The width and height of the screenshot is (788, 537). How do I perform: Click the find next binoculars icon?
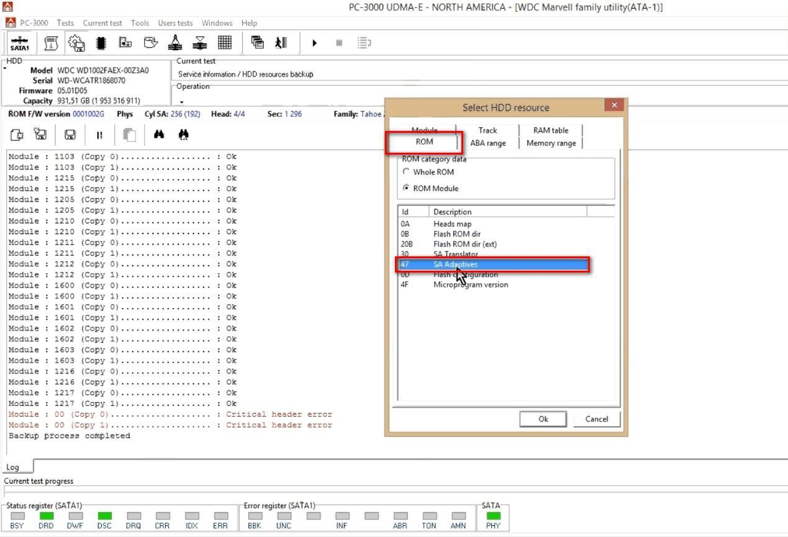(183, 134)
